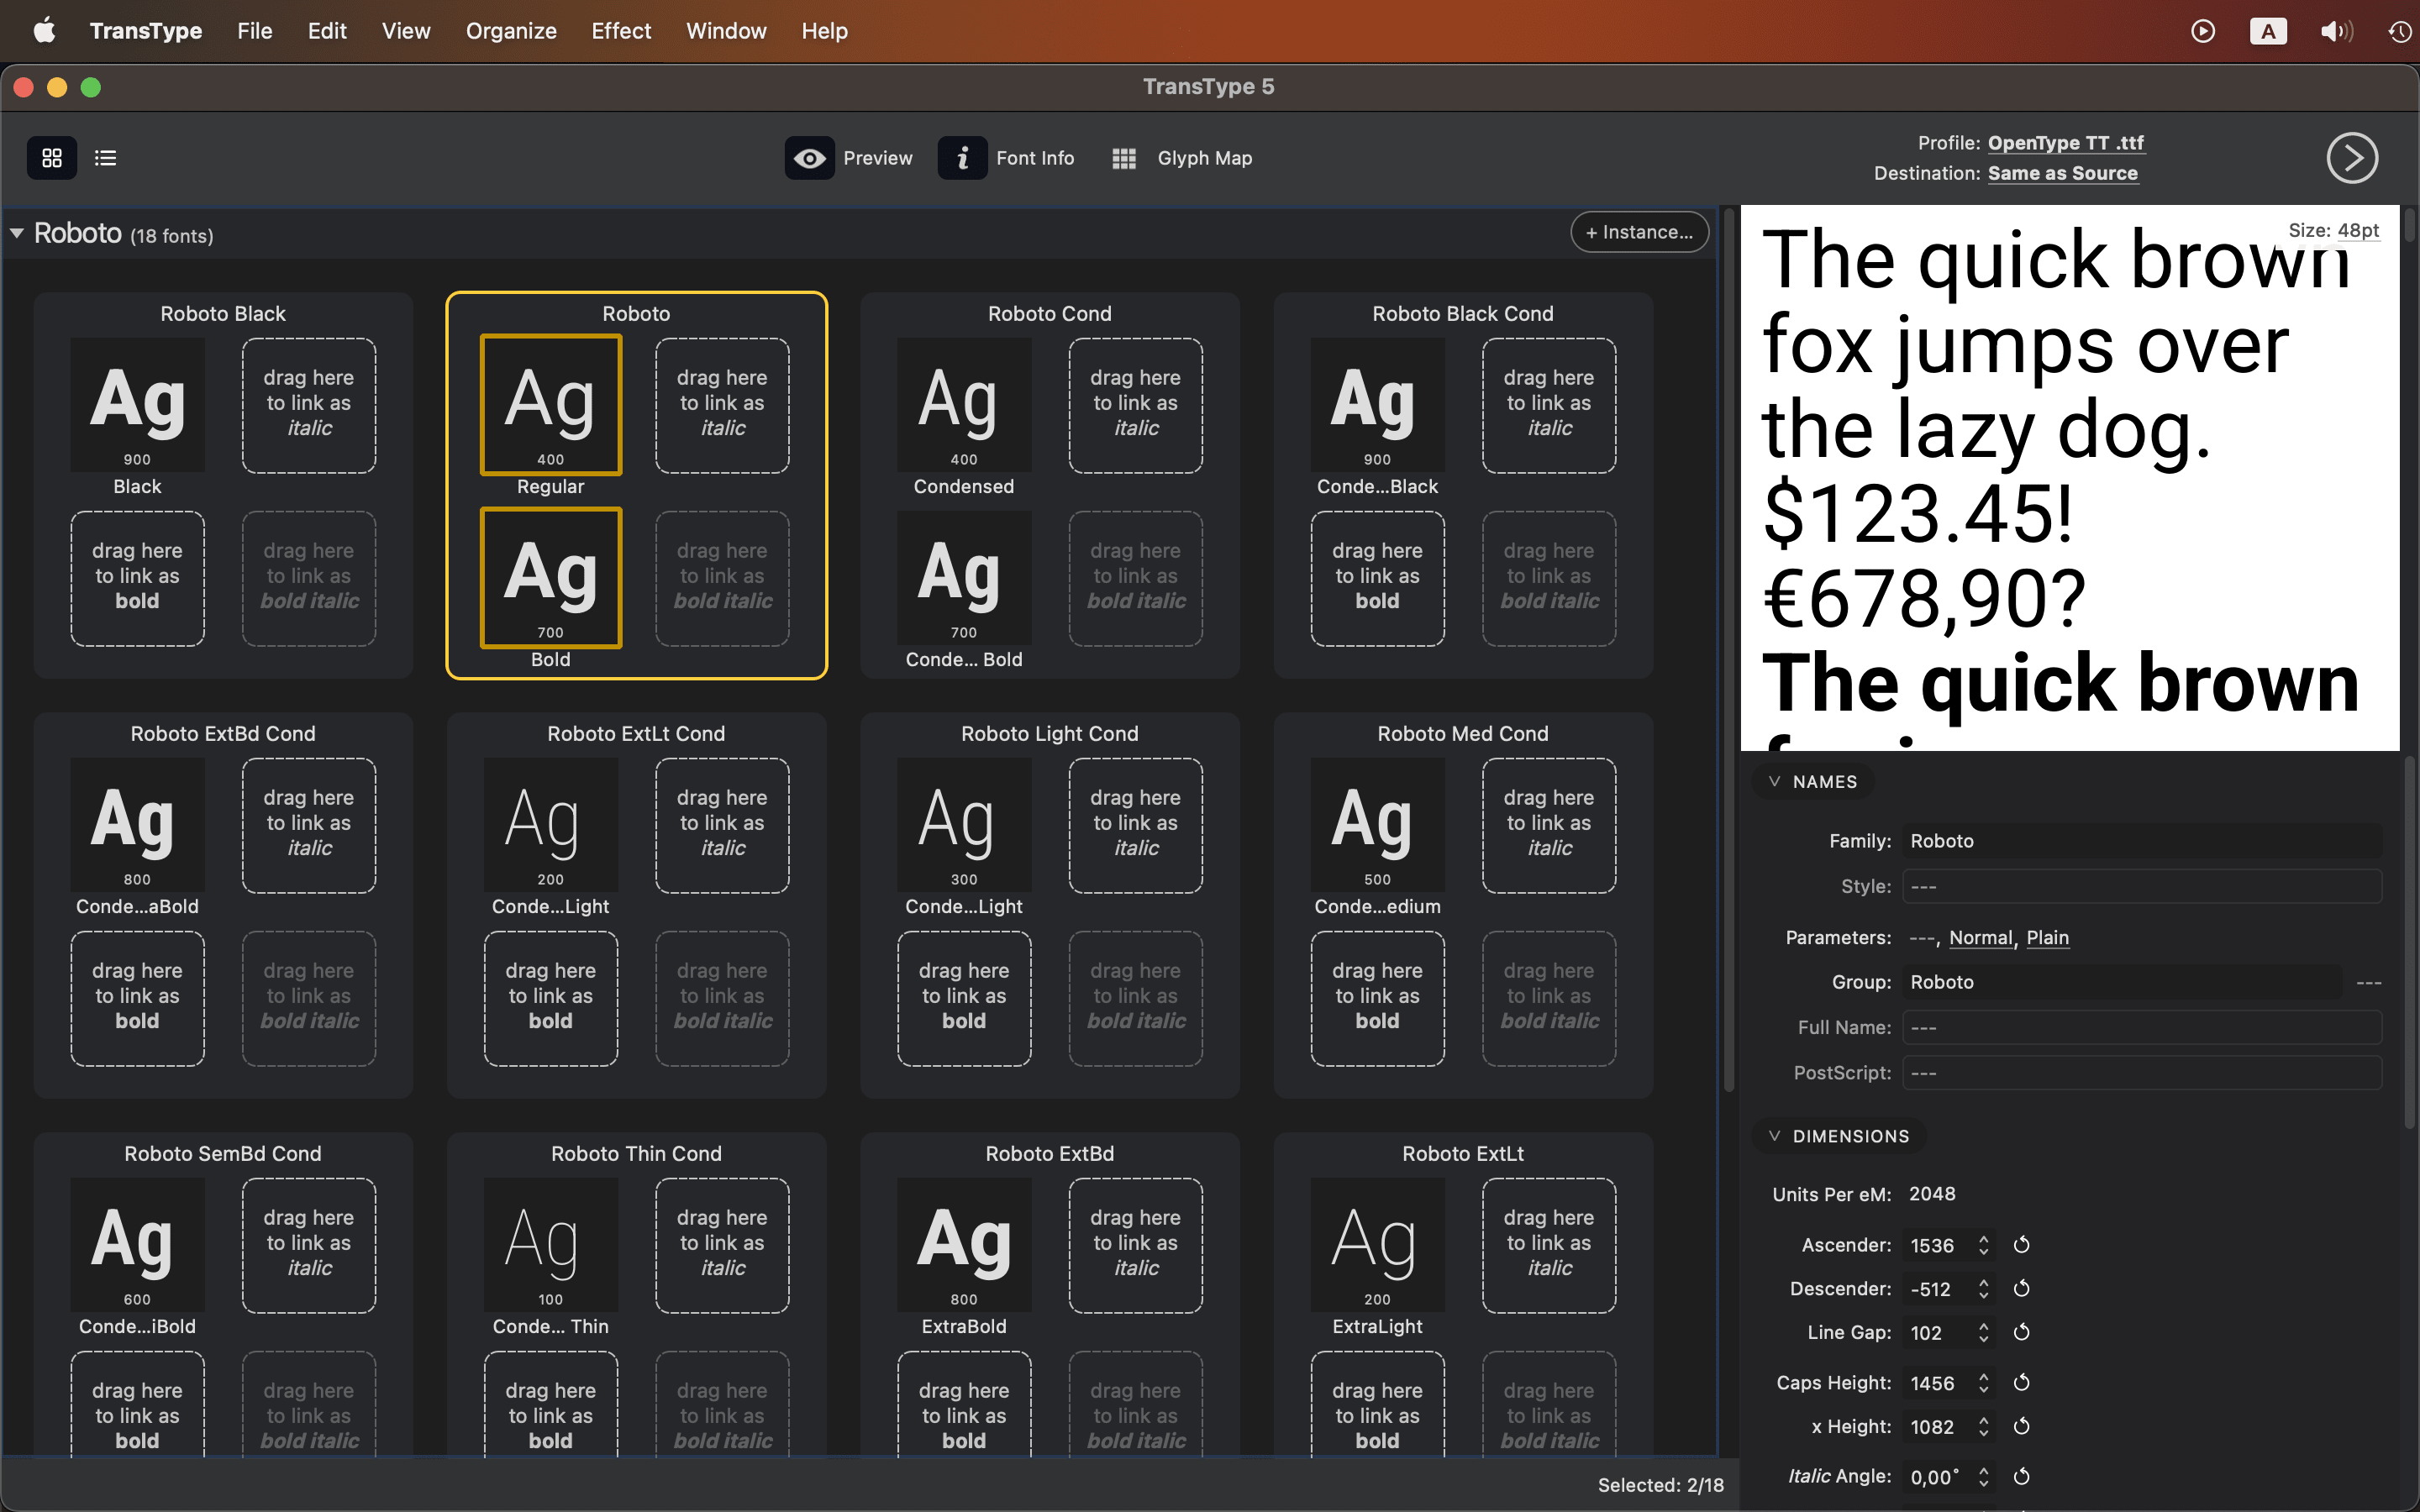Click the input source A icon
Viewport: 2420px width, 1512px height.
pos(2268,31)
